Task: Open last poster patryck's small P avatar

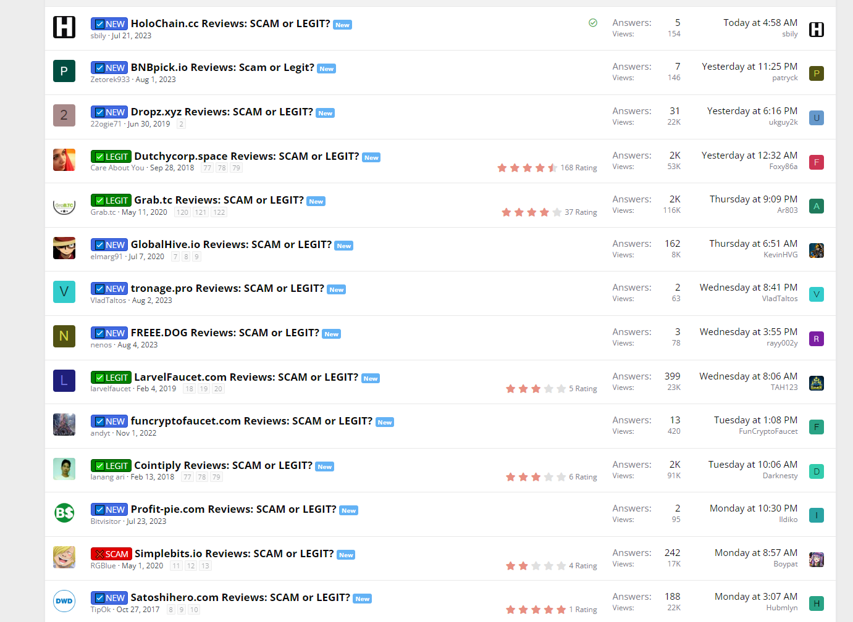Action: pyautogui.click(x=817, y=73)
